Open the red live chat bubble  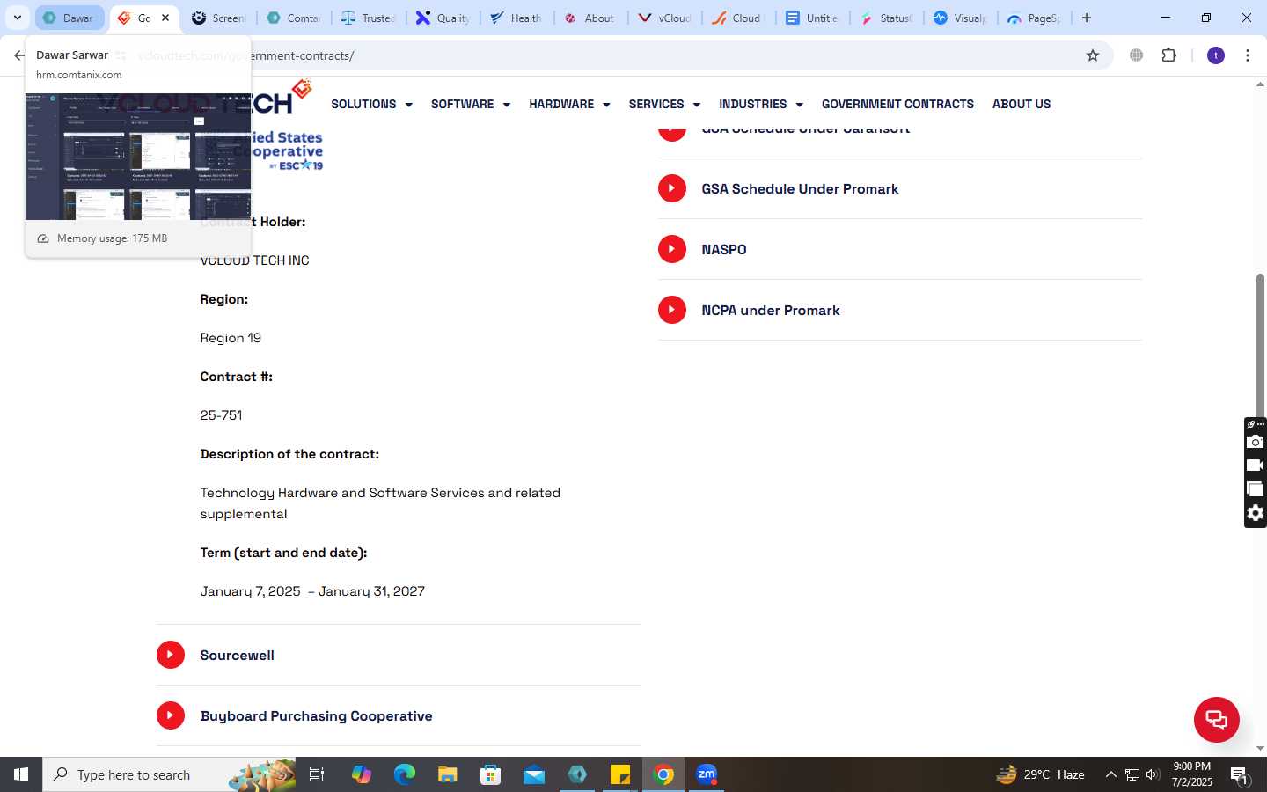pyautogui.click(x=1217, y=719)
